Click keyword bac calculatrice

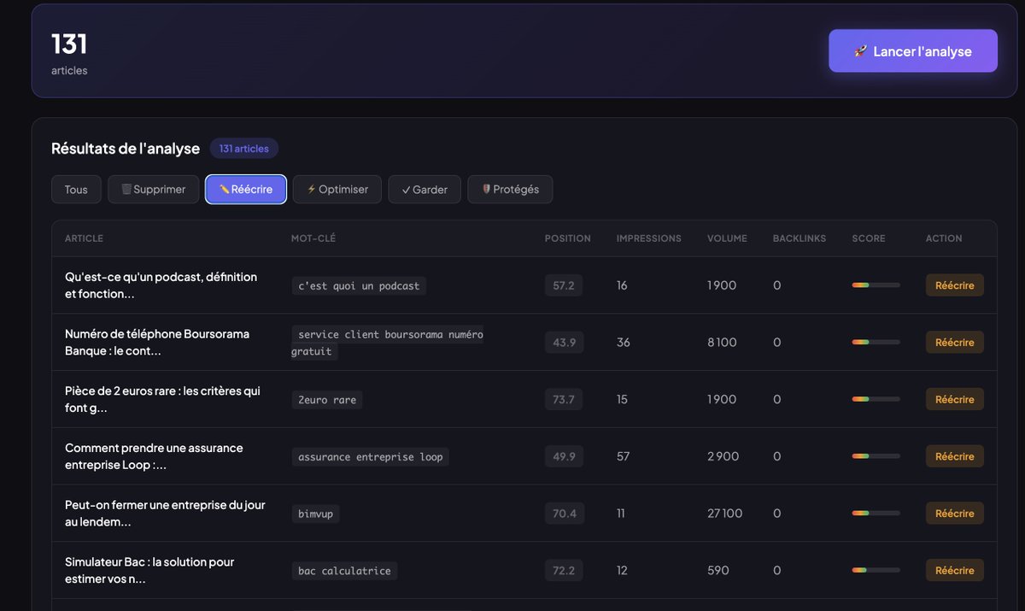tap(344, 570)
